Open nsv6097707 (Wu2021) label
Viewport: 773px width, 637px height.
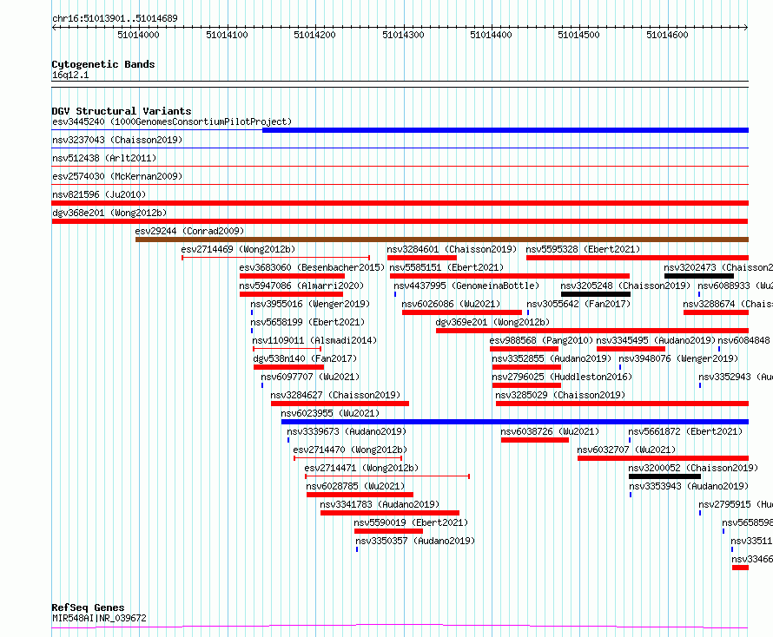(x=311, y=377)
